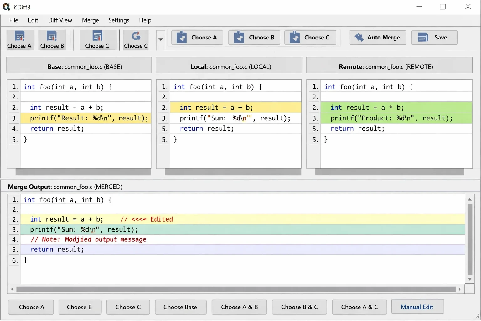Click the Choose A & B button

239,307
